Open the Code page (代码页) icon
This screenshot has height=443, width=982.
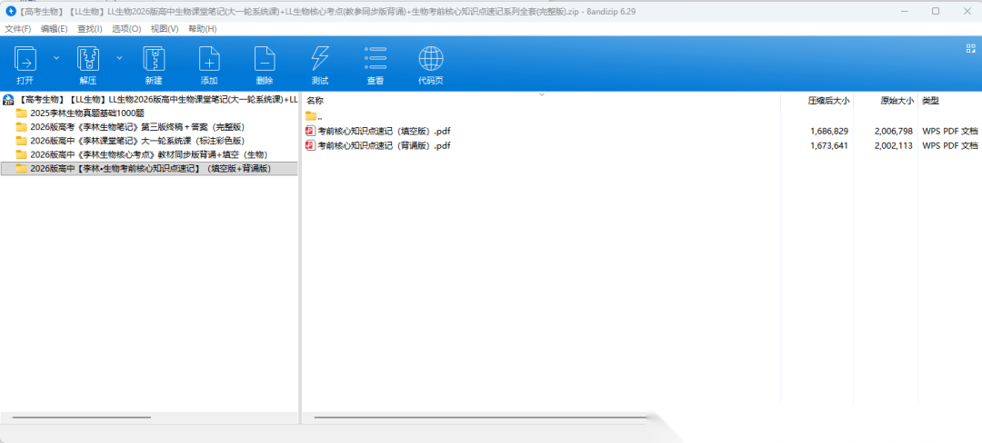[431, 61]
